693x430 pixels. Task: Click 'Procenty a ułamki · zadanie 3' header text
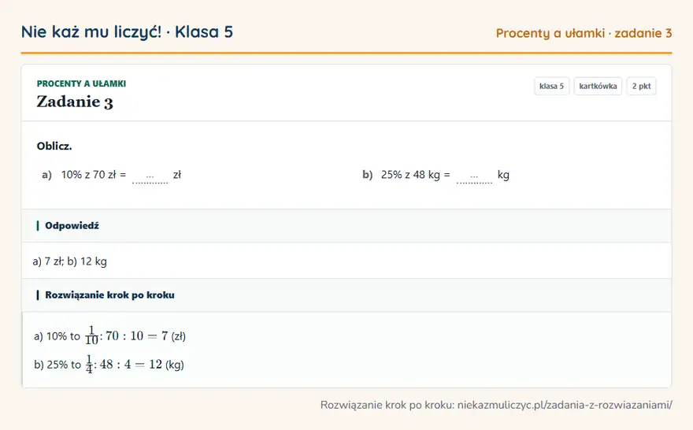click(584, 33)
